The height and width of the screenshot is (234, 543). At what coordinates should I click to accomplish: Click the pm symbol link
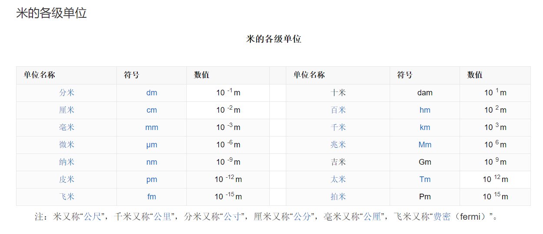pyautogui.click(x=152, y=179)
